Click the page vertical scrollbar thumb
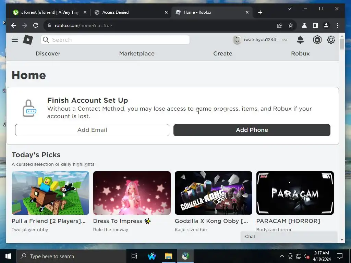The width and height of the screenshot is (351, 263). point(342,44)
